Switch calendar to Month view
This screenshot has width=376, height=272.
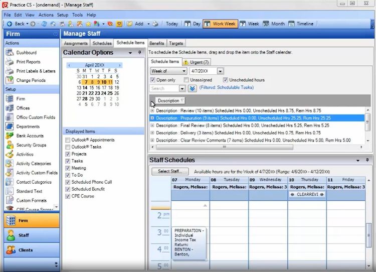[274, 24]
